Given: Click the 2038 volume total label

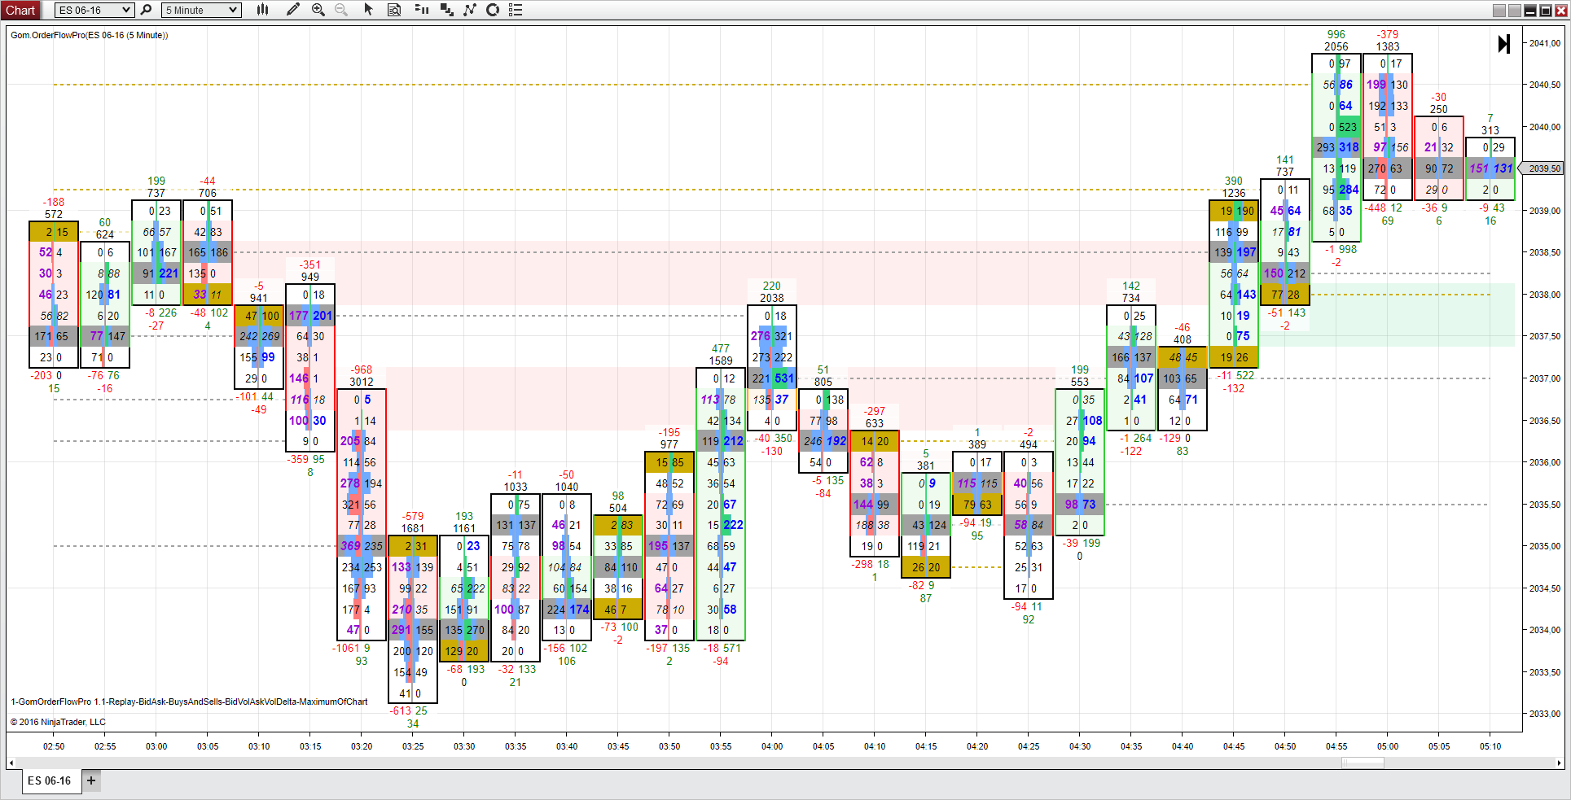Looking at the screenshot, I should (x=772, y=298).
